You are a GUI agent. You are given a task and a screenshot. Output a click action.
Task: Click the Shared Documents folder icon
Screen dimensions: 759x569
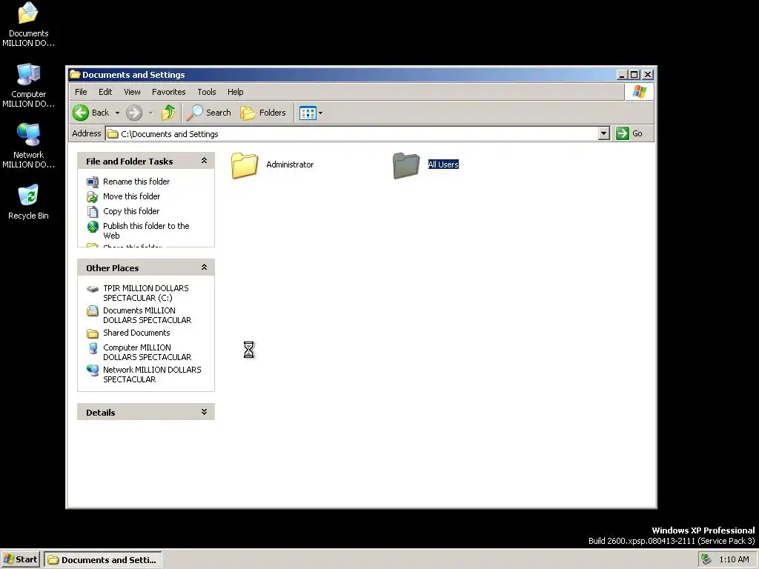(93, 333)
